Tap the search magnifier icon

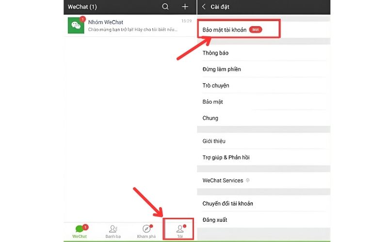pos(165,7)
